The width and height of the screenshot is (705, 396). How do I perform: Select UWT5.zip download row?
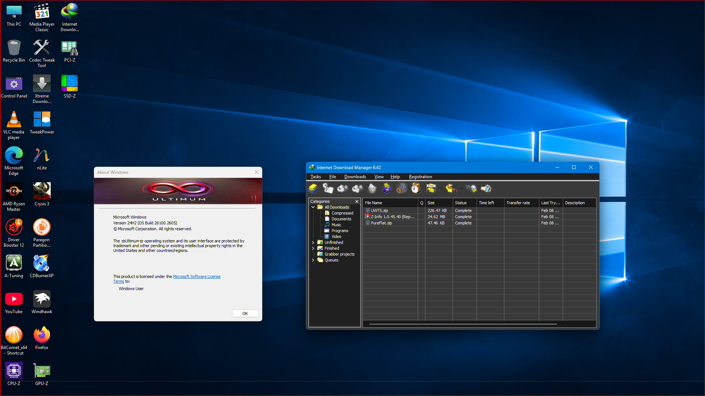[x=479, y=210]
